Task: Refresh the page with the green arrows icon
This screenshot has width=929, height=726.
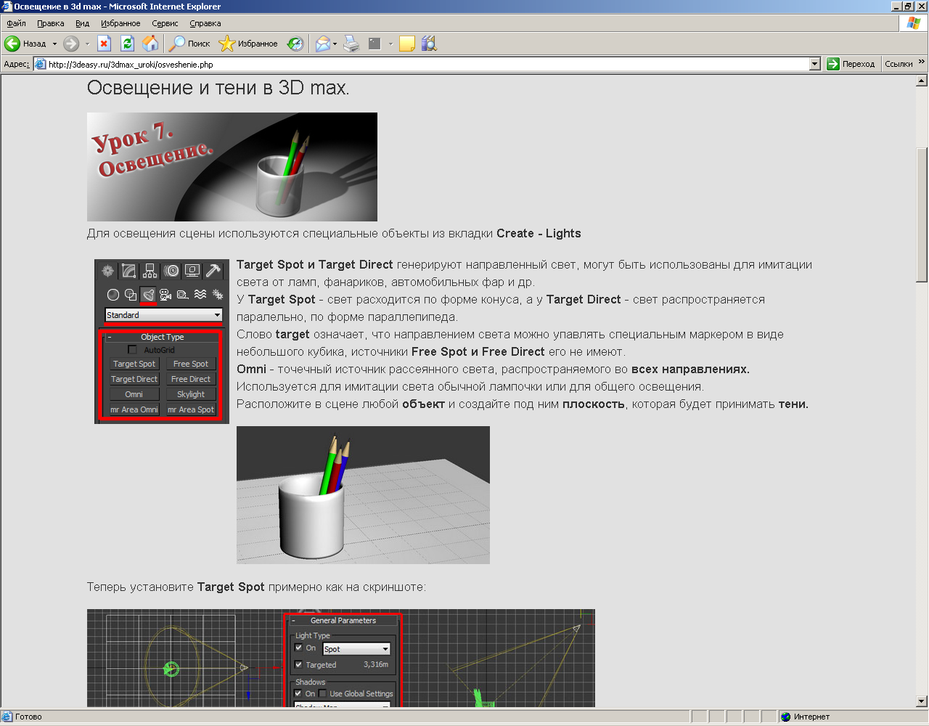Action: tap(128, 44)
